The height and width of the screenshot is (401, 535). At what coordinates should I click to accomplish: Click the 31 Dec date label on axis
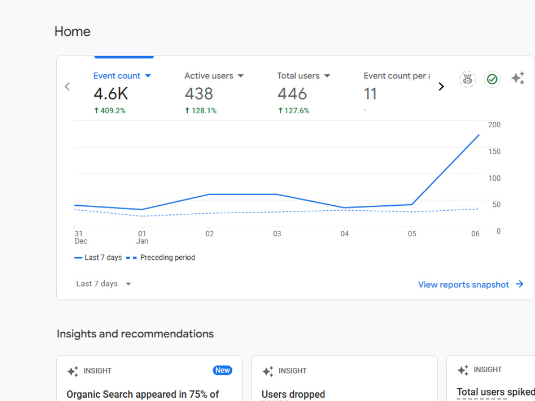point(81,237)
